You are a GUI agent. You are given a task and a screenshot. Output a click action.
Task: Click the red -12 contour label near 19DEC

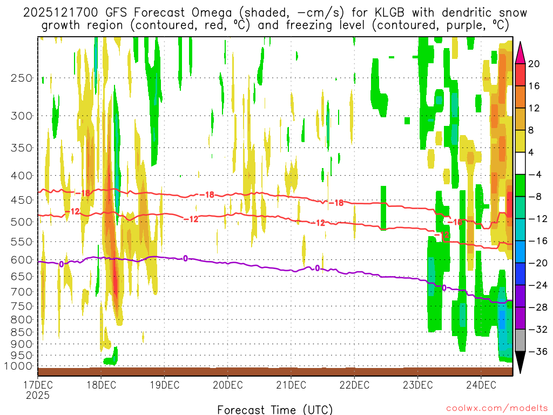coord(191,219)
